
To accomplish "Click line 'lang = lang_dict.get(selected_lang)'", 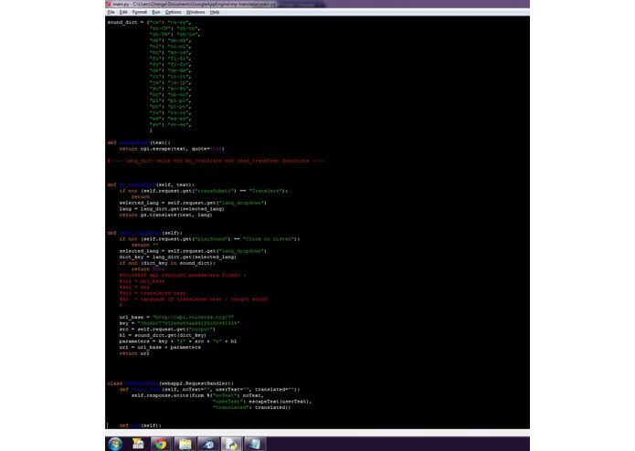I will pyautogui.click(x=172, y=209).
